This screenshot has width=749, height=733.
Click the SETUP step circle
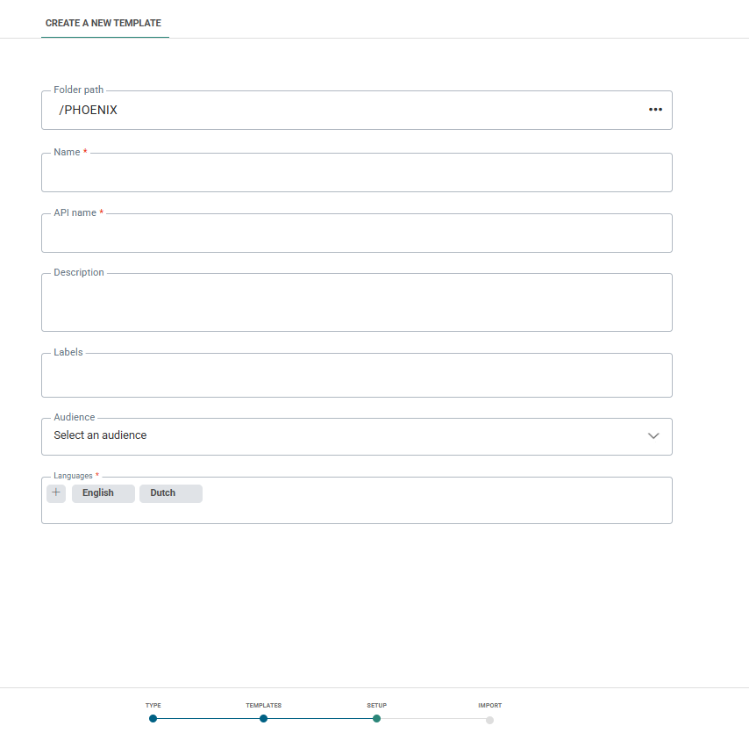click(x=376, y=719)
